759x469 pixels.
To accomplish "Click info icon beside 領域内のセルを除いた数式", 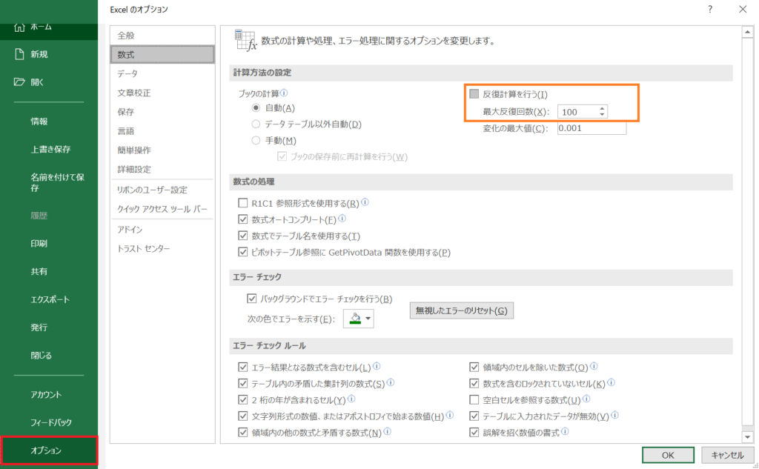I will (594, 367).
